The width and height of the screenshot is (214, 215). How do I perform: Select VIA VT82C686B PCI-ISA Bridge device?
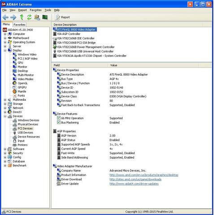tap(76, 43)
